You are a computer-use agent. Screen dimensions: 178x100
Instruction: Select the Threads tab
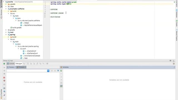click(21, 67)
